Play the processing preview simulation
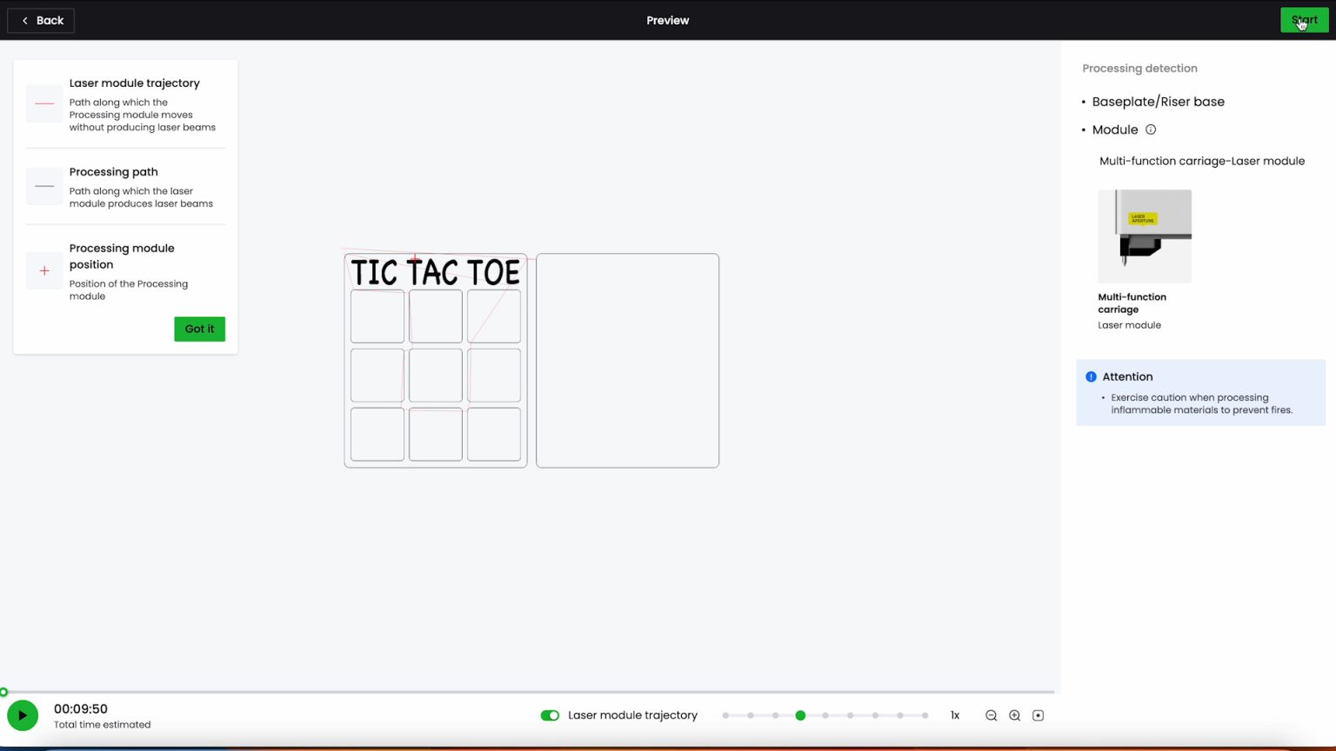1336x751 pixels. pyautogui.click(x=23, y=715)
